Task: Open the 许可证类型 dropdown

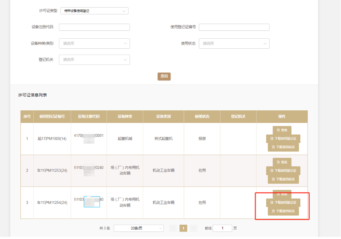Action: 94,11
